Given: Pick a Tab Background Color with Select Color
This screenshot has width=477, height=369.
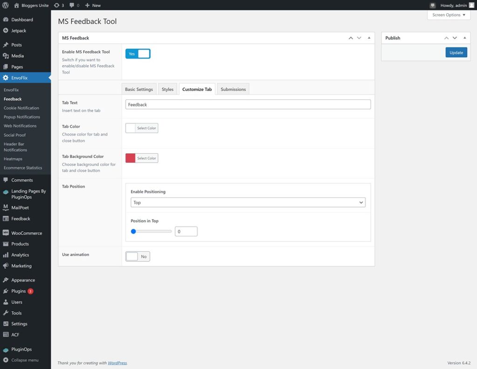Looking at the screenshot, I should point(147,158).
